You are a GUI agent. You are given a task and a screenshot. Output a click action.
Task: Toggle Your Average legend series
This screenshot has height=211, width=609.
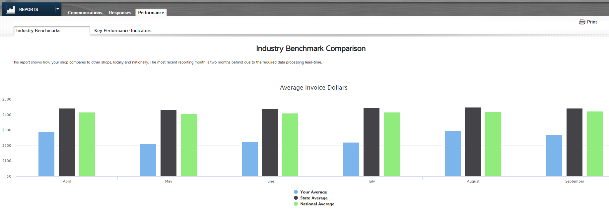[313, 192]
